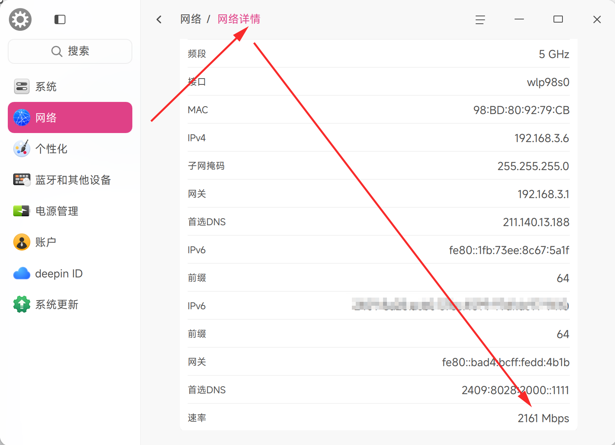Click the search input field
615x445 pixels.
(x=70, y=51)
